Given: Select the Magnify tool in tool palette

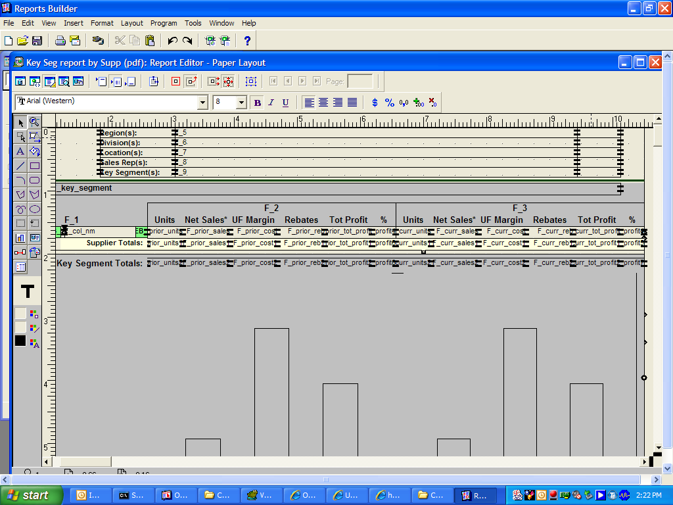Looking at the screenshot, I should coord(35,122).
